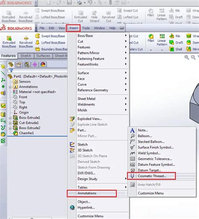Click the Linear Pattern tool icon
199x219 pixels.
162,36
